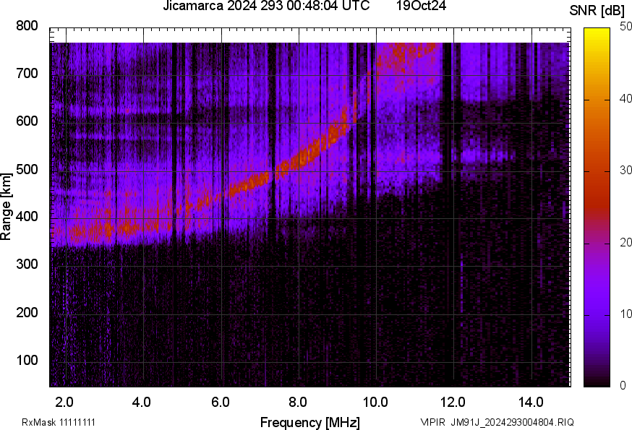
Task: Click the '200' range tick label
Action: pyautogui.click(x=27, y=312)
